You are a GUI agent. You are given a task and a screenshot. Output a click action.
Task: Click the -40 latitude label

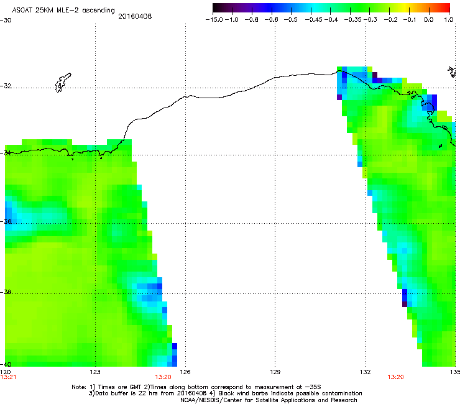pos(6,364)
